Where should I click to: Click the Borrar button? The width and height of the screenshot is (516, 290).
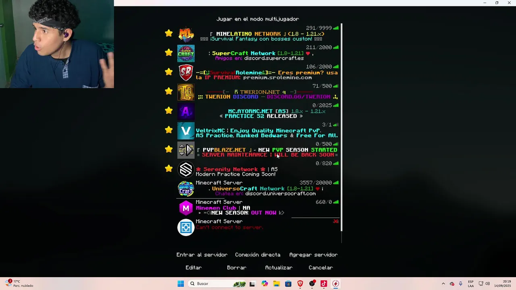tap(237, 267)
